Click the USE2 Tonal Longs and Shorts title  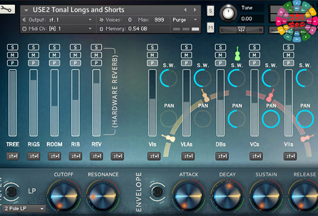78,10
